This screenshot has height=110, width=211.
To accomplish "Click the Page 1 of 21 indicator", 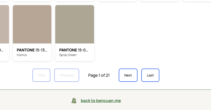I will click(x=99, y=75).
